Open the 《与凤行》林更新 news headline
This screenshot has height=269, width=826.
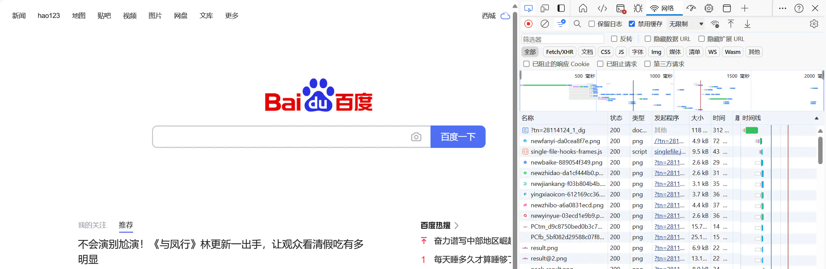[221, 251]
